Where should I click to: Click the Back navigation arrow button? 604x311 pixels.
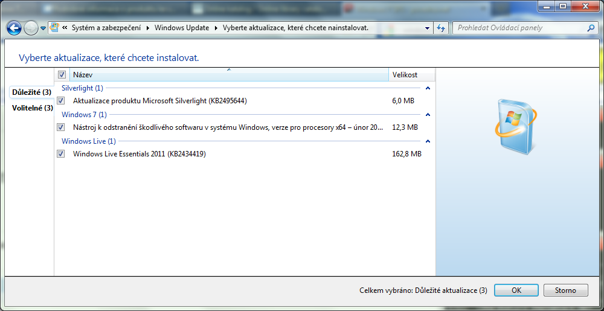coord(14,28)
